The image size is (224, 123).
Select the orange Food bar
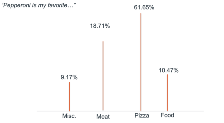167,93
